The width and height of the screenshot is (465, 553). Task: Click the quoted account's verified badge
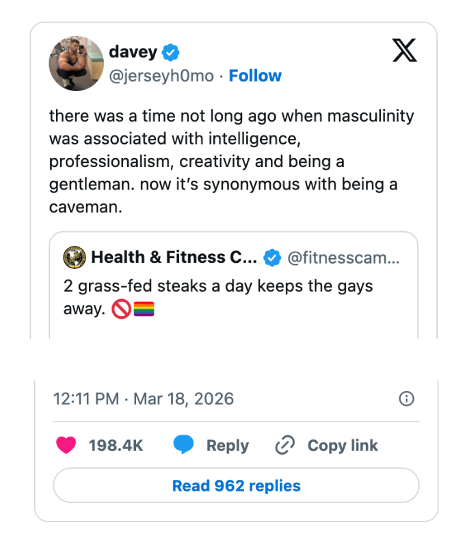tap(272, 257)
